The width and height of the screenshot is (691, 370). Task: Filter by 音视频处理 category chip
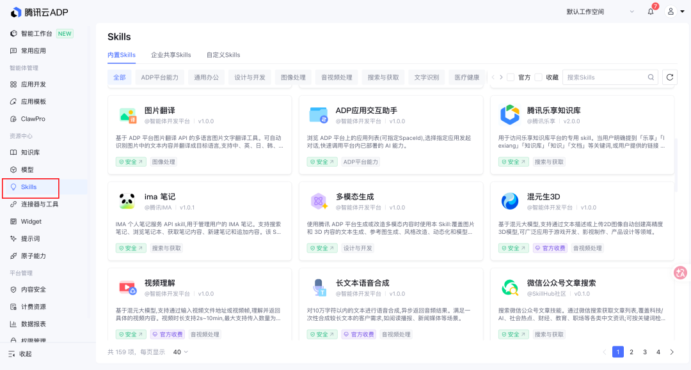pyautogui.click(x=337, y=77)
